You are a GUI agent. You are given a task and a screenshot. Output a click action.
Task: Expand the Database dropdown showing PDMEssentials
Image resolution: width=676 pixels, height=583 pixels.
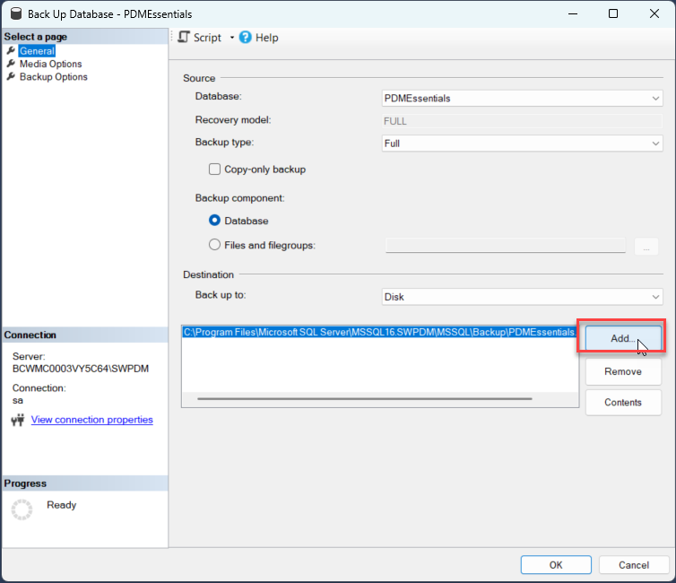[522, 99]
